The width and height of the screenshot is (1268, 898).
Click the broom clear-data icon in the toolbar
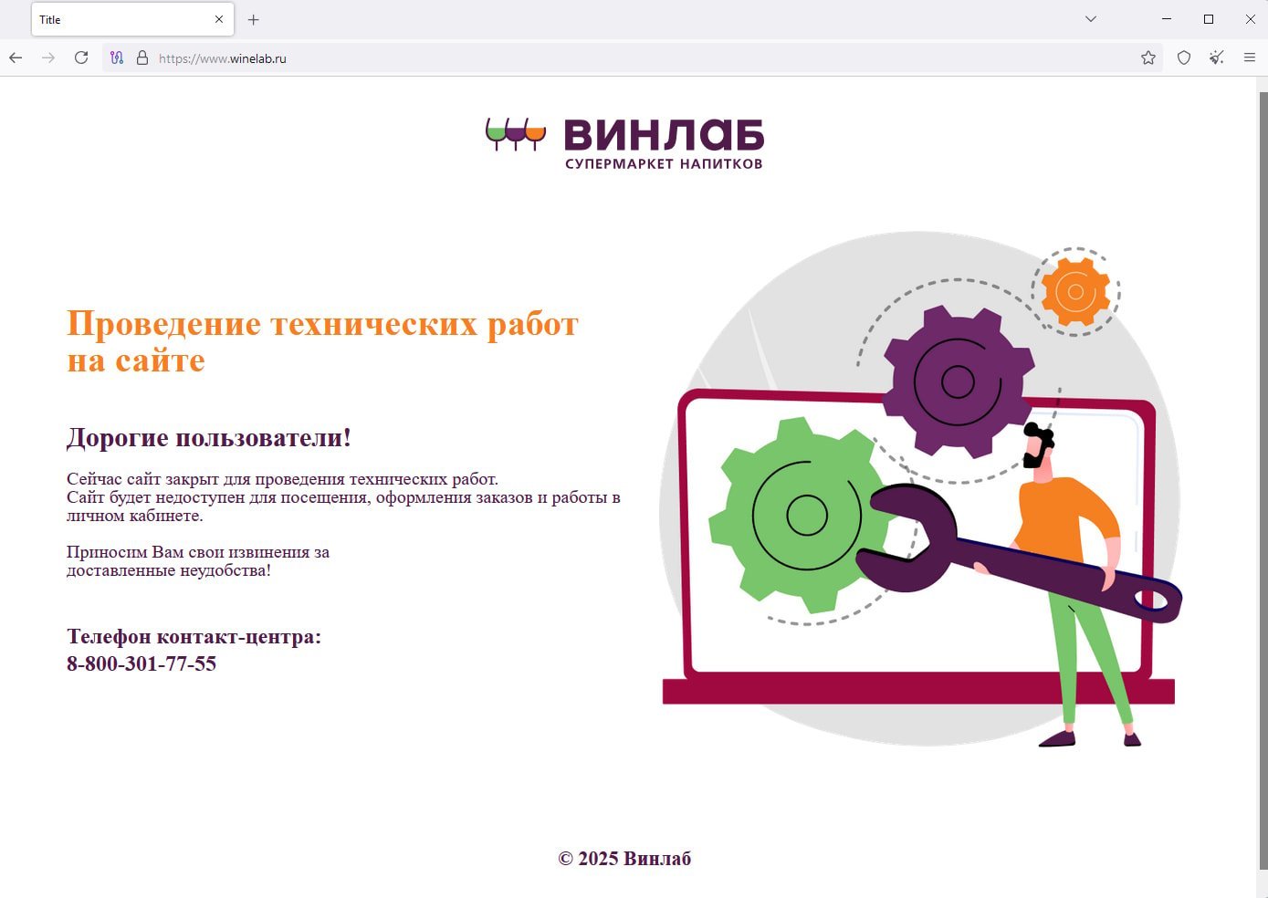[1216, 57]
